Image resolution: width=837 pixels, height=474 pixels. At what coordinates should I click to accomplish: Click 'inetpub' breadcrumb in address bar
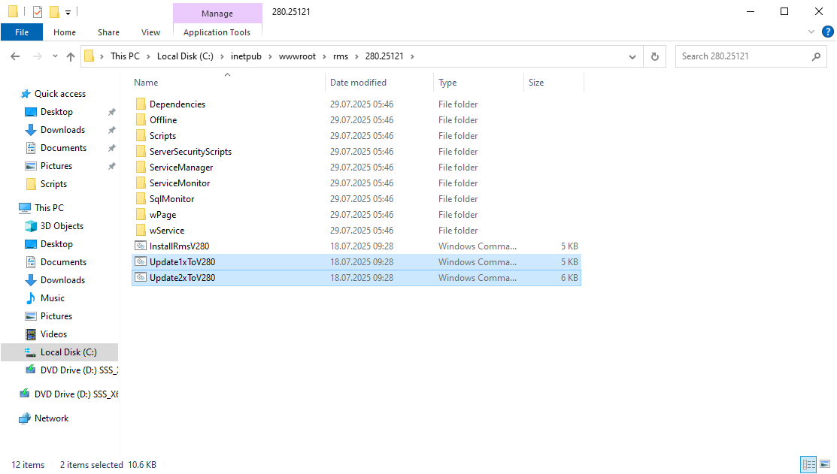coord(246,56)
